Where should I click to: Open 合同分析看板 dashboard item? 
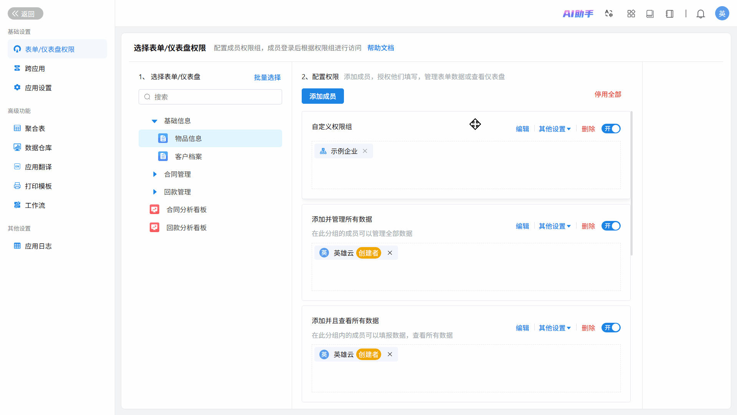(186, 209)
